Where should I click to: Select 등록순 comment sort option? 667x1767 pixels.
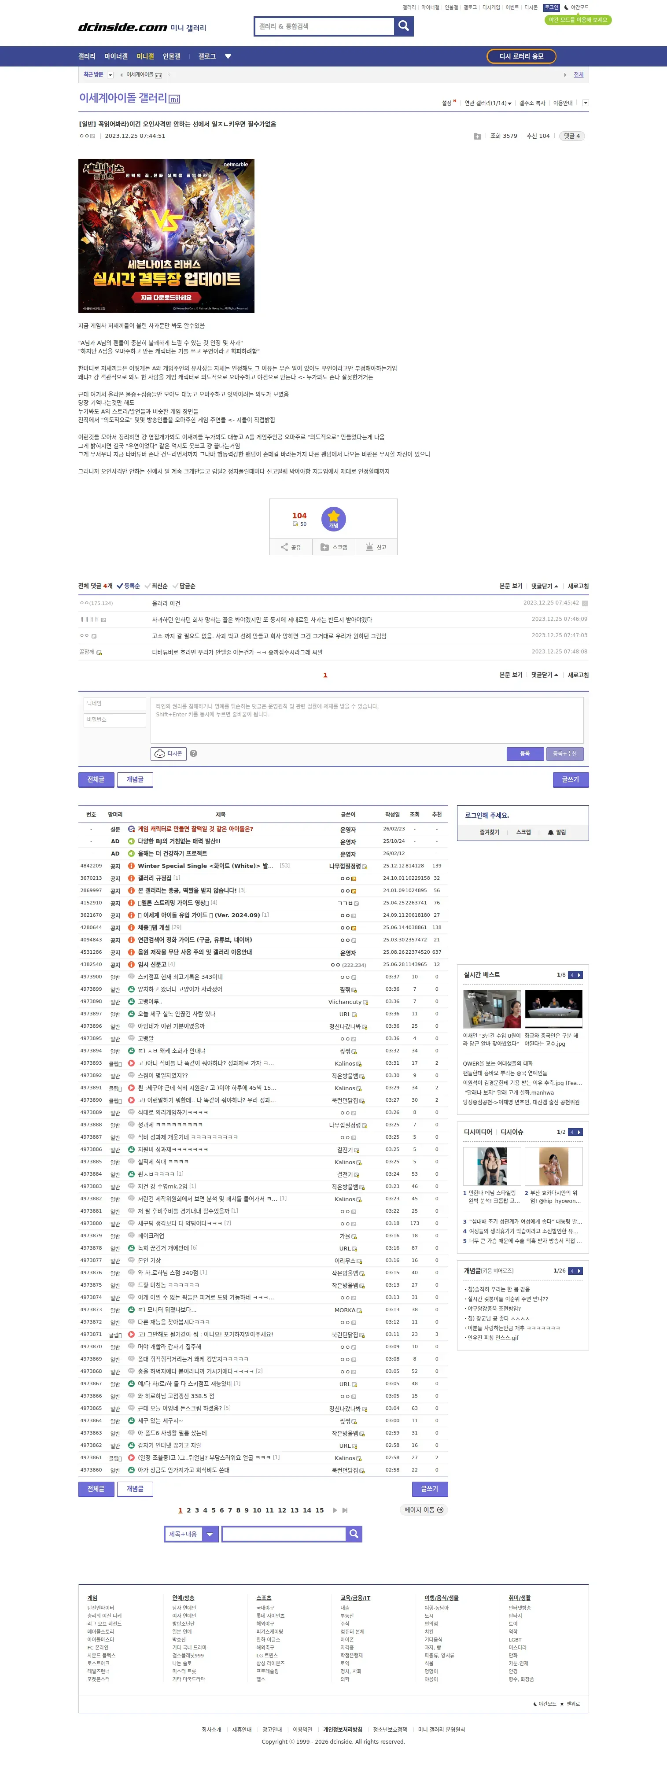pos(128,586)
